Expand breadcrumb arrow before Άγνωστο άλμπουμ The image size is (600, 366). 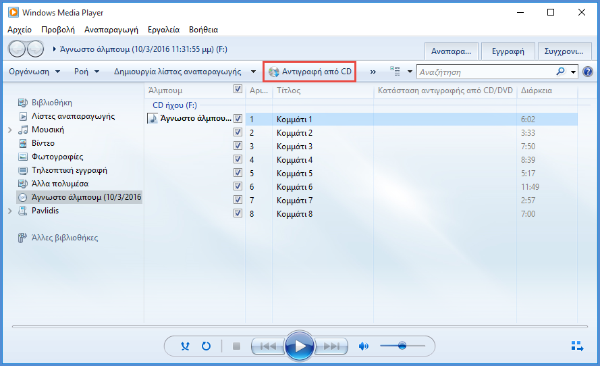coord(55,49)
